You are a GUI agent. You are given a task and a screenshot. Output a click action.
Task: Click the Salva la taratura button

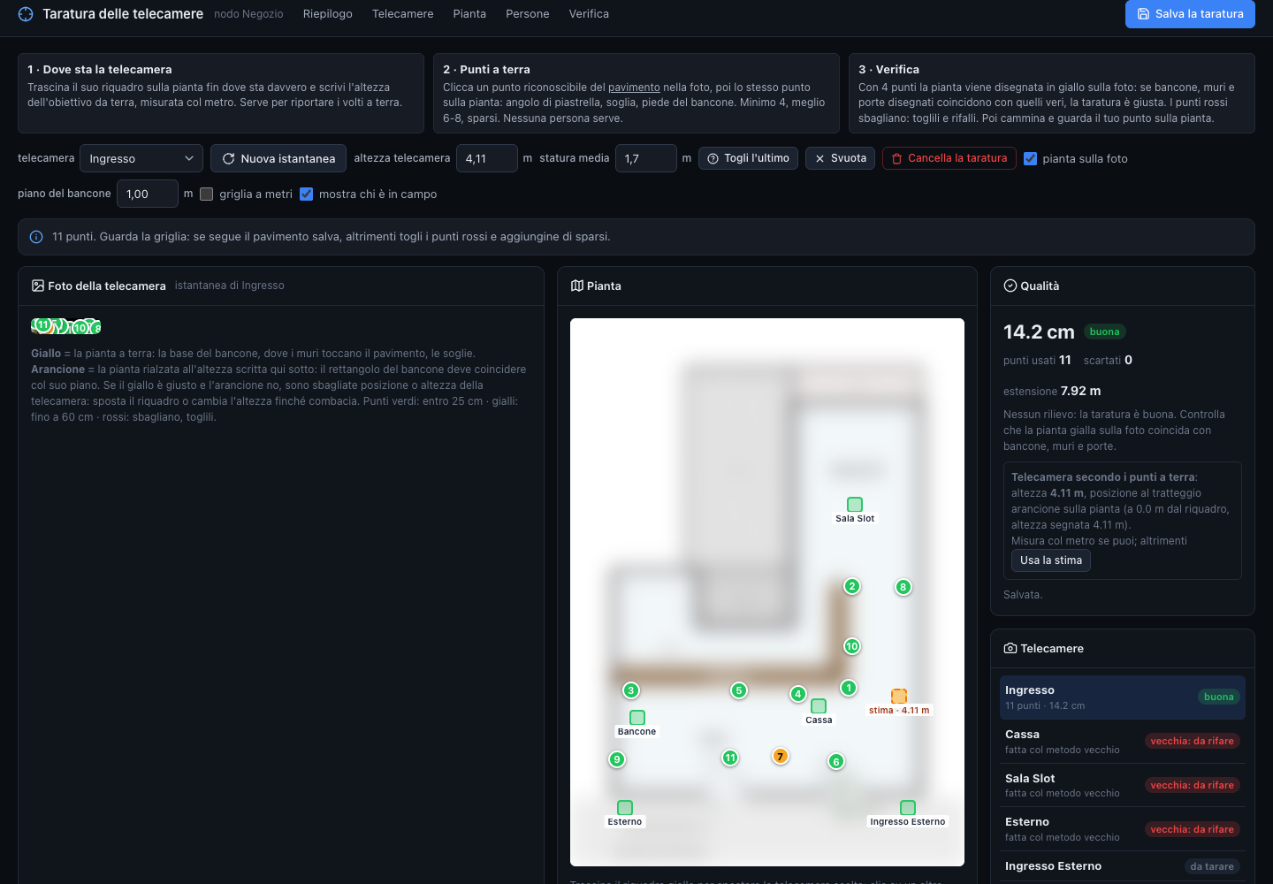(1190, 14)
